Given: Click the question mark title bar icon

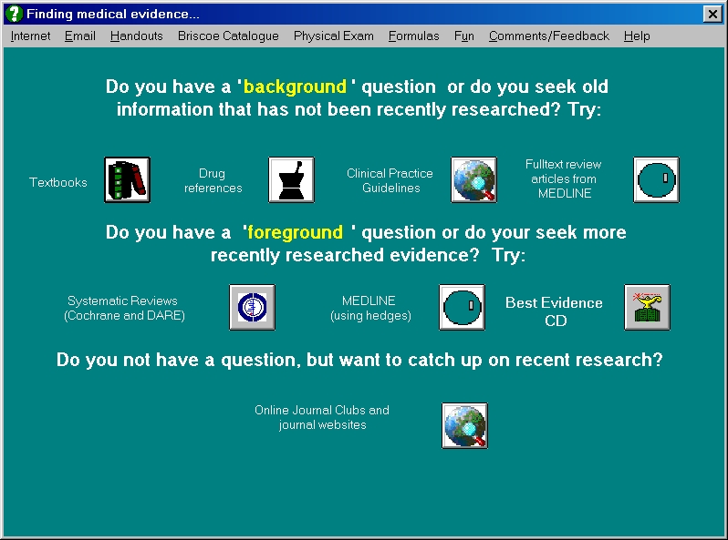Looking at the screenshot, I should [x=14, y=14].
